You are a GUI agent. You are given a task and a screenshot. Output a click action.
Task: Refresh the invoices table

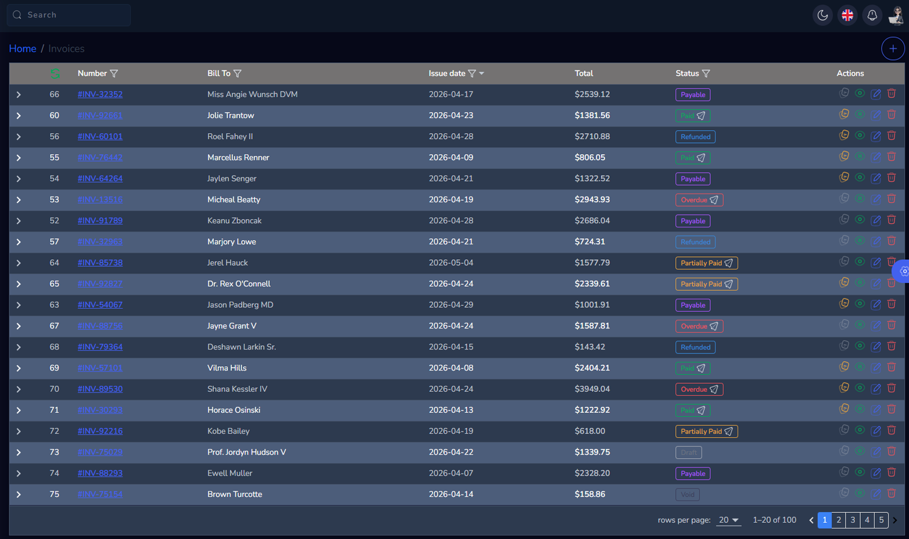coord(55,73)
